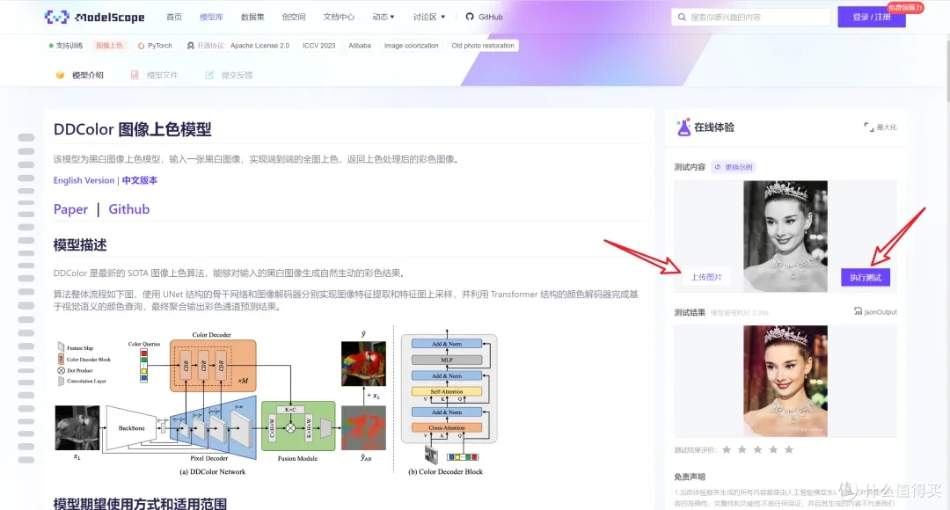Open the 模型库 navigation item
Viewport: 950px width, 510px height.
click(x=211, y=17)
